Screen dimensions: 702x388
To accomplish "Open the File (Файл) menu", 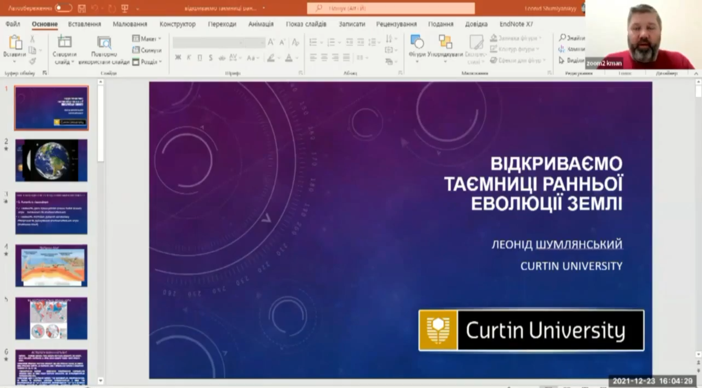I will pyautogui.click(x=13, y=24).
